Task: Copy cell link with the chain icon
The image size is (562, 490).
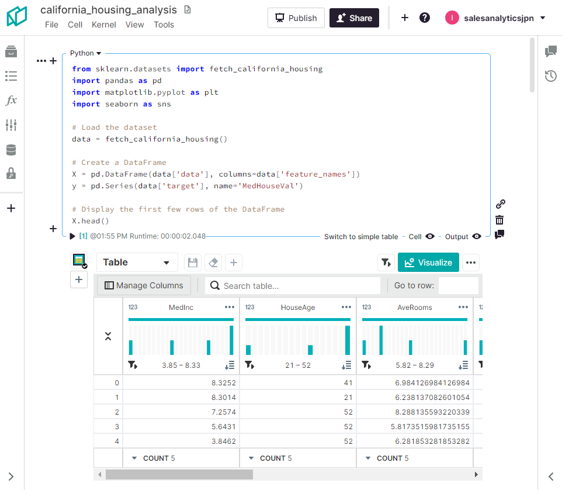Action: click(x=499, y=204)
